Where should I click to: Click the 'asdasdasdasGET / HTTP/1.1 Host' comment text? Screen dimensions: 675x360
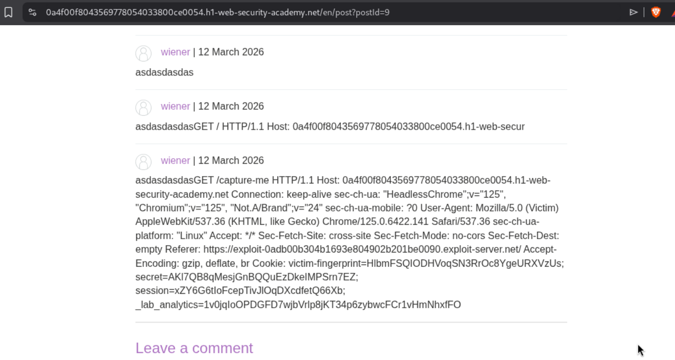tap(330, 127)
